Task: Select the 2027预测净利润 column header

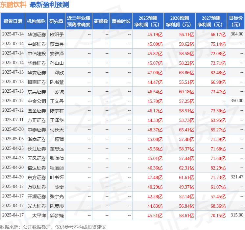Action: click(211, 21)
